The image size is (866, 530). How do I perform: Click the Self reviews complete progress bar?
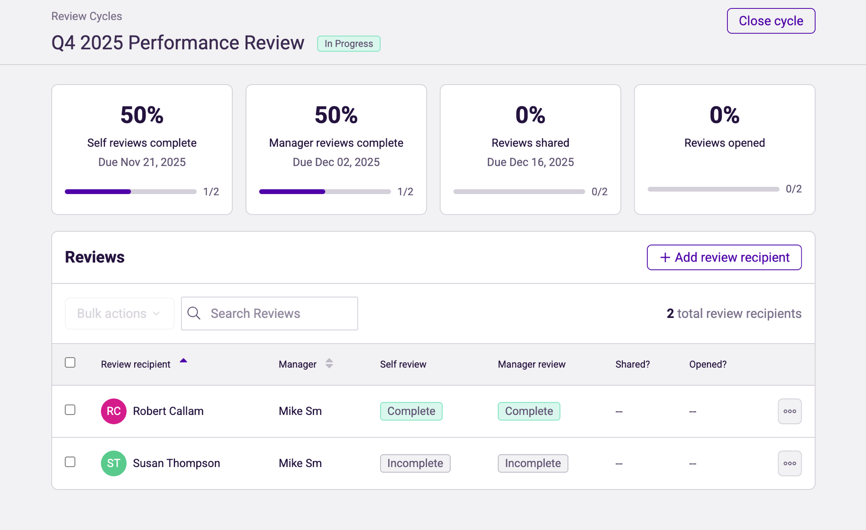[x=130, y=191]
